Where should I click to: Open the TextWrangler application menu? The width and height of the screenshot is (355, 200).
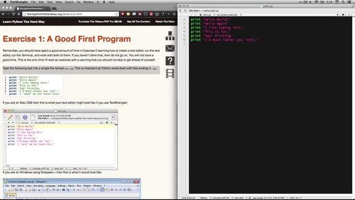[x=19, y=2]
